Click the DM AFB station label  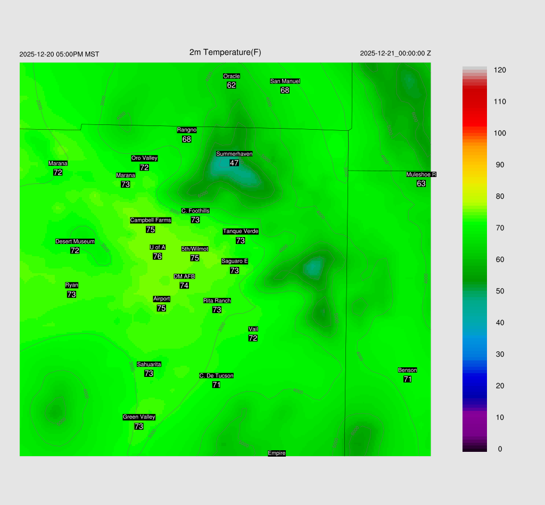184,276
